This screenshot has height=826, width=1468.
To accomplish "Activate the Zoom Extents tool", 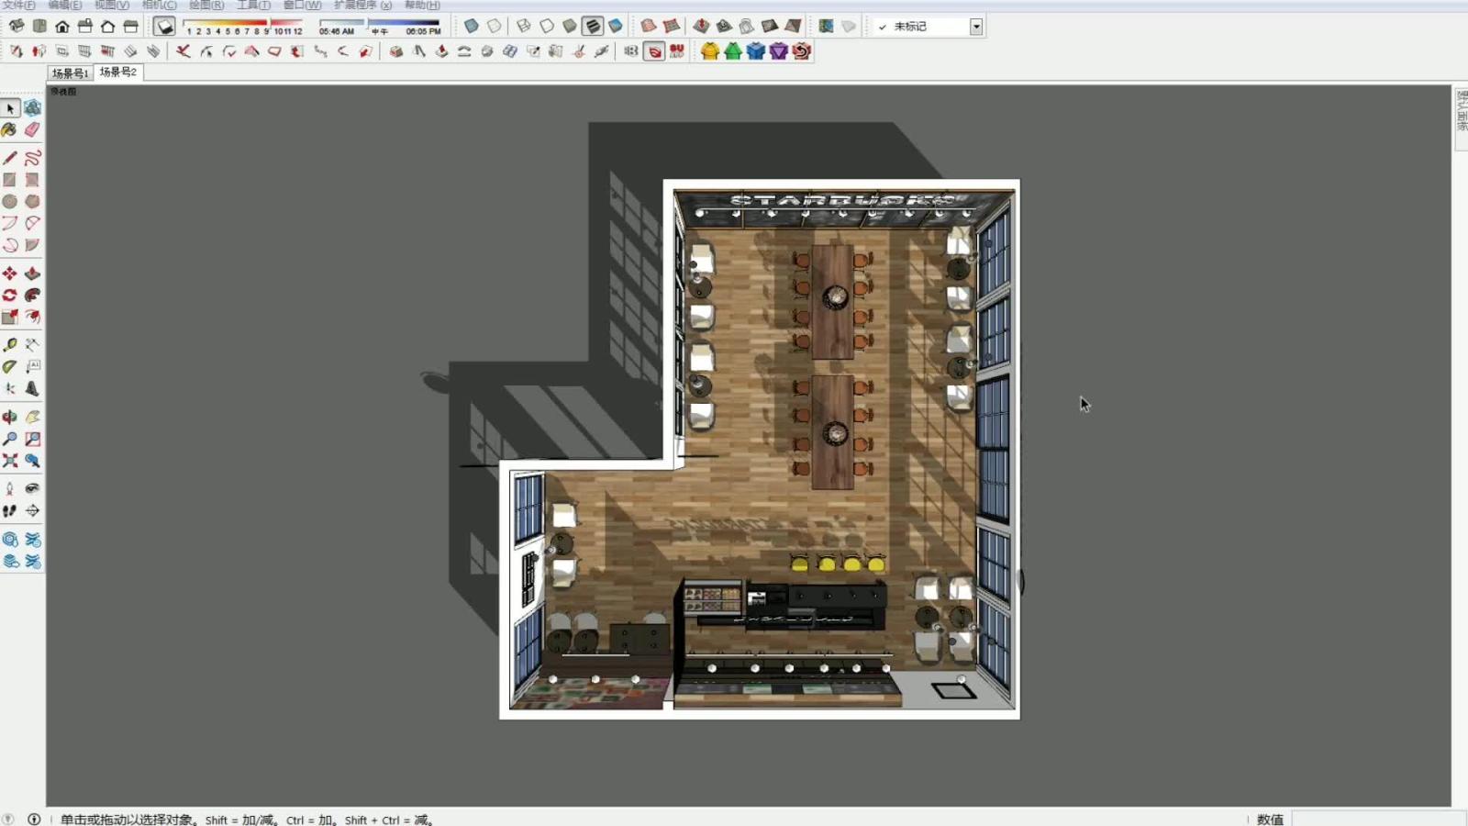I will 10,461.
